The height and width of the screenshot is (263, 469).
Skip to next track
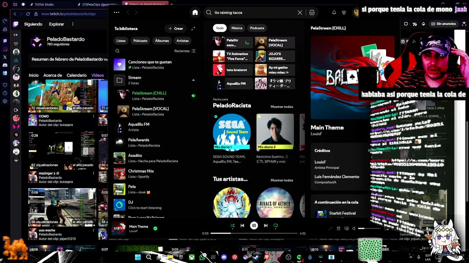point(266,226)
